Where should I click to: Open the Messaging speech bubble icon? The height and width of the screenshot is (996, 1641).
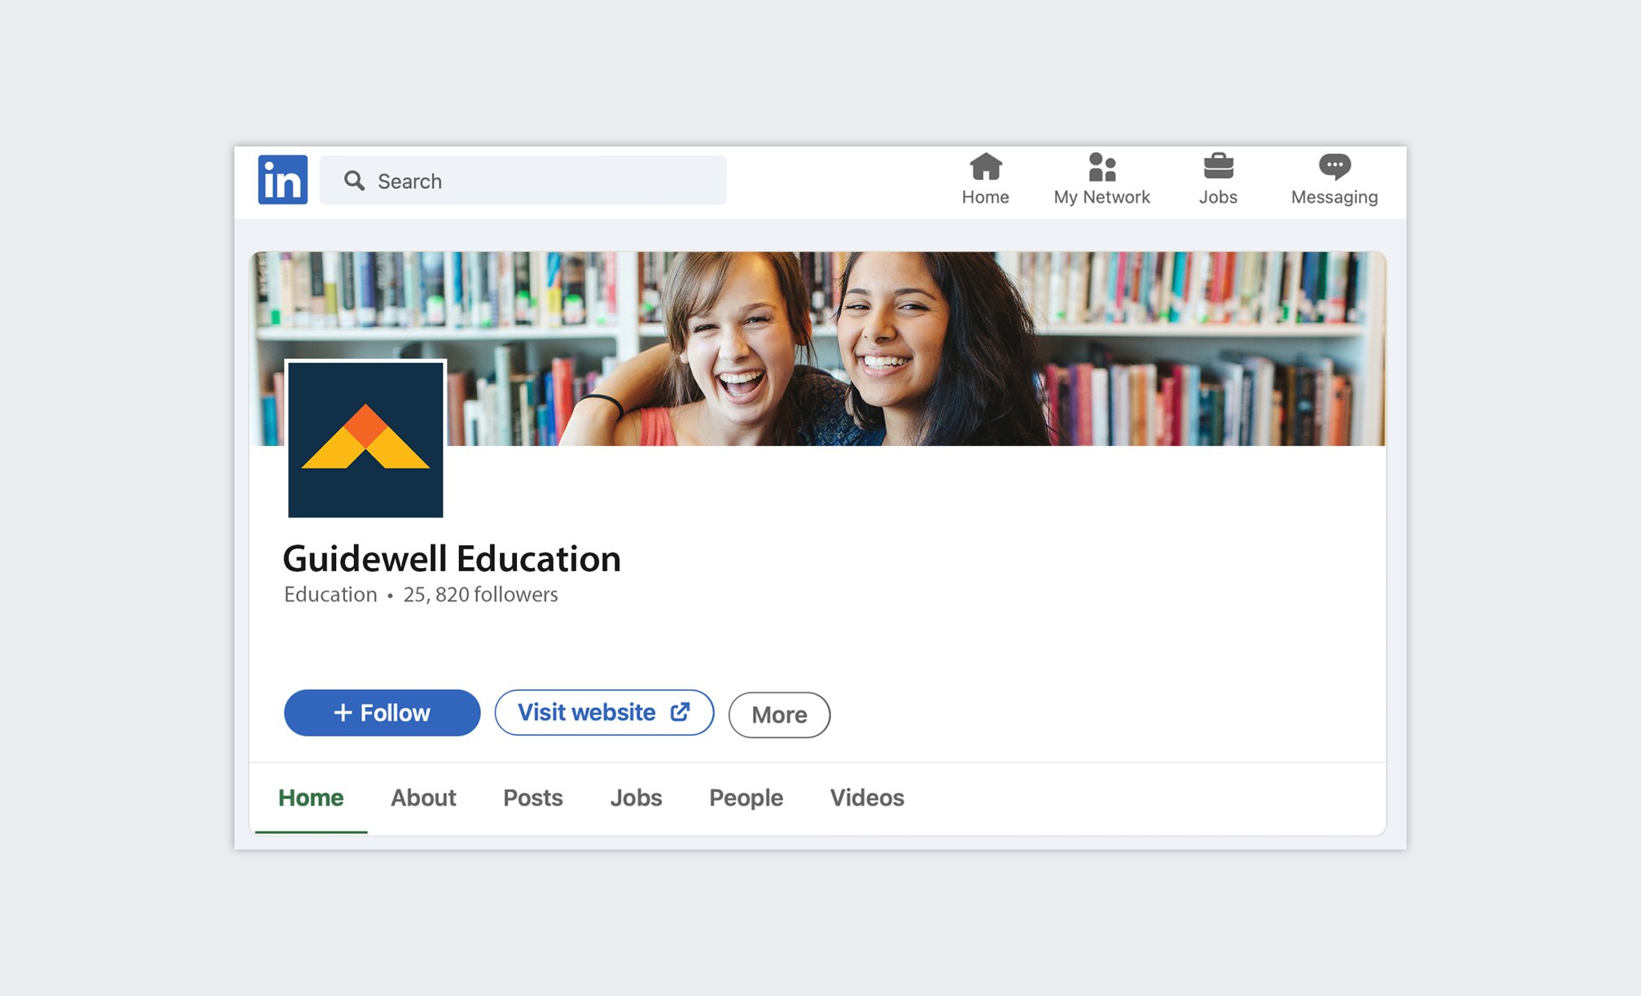pos(1334,167)
